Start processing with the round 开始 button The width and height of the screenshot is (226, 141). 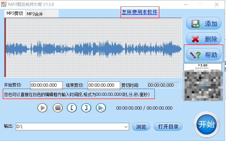coord(206,125)
